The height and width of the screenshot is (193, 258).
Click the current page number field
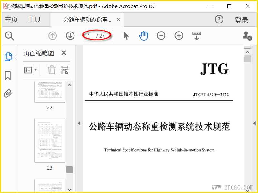(x=89, y=36)
